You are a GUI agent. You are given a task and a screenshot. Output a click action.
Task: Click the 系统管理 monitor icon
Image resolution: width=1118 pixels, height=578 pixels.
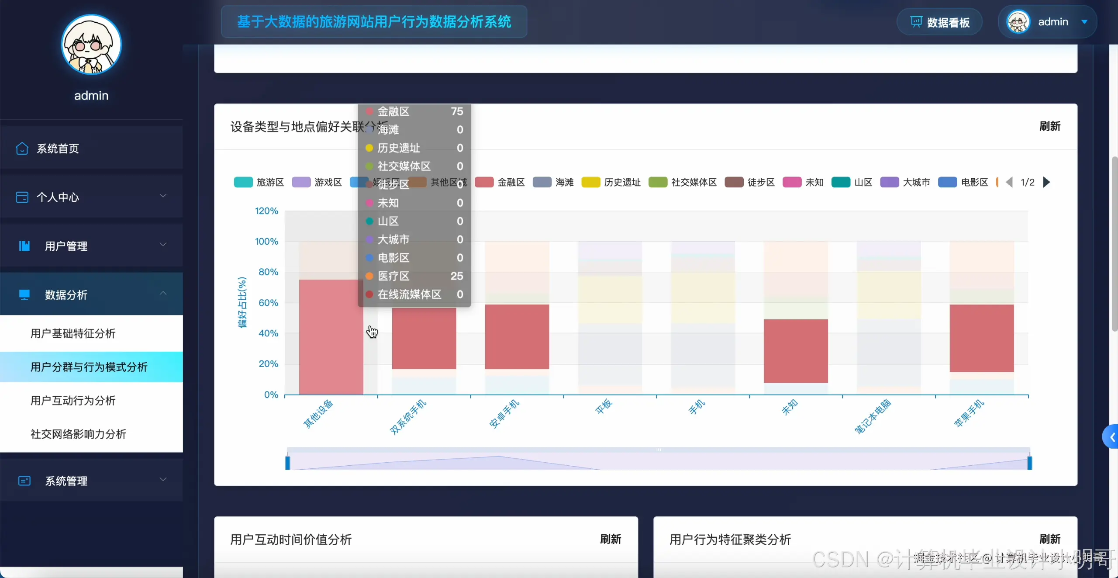point(24,481)
